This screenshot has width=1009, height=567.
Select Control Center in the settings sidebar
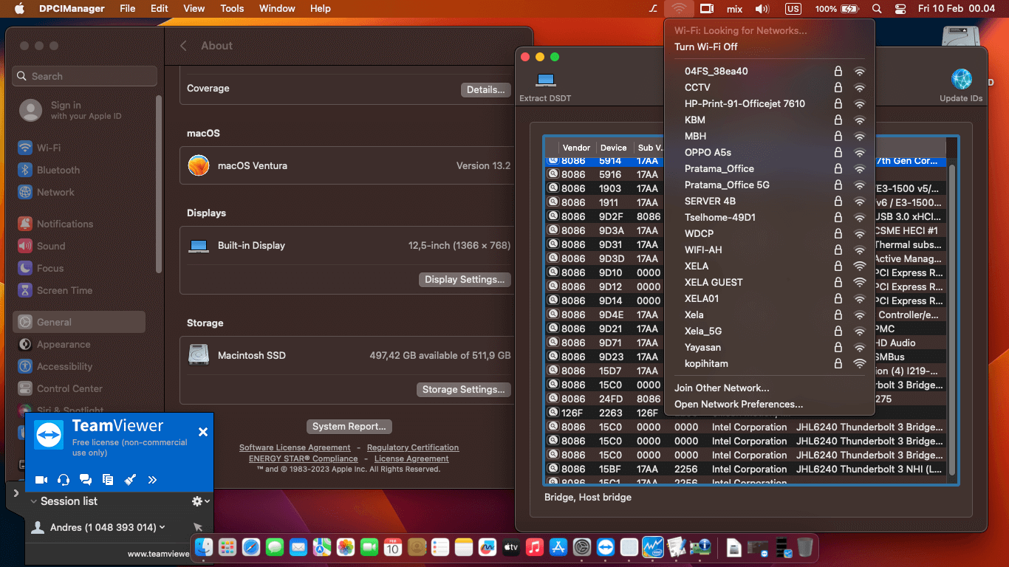[80, 388]
